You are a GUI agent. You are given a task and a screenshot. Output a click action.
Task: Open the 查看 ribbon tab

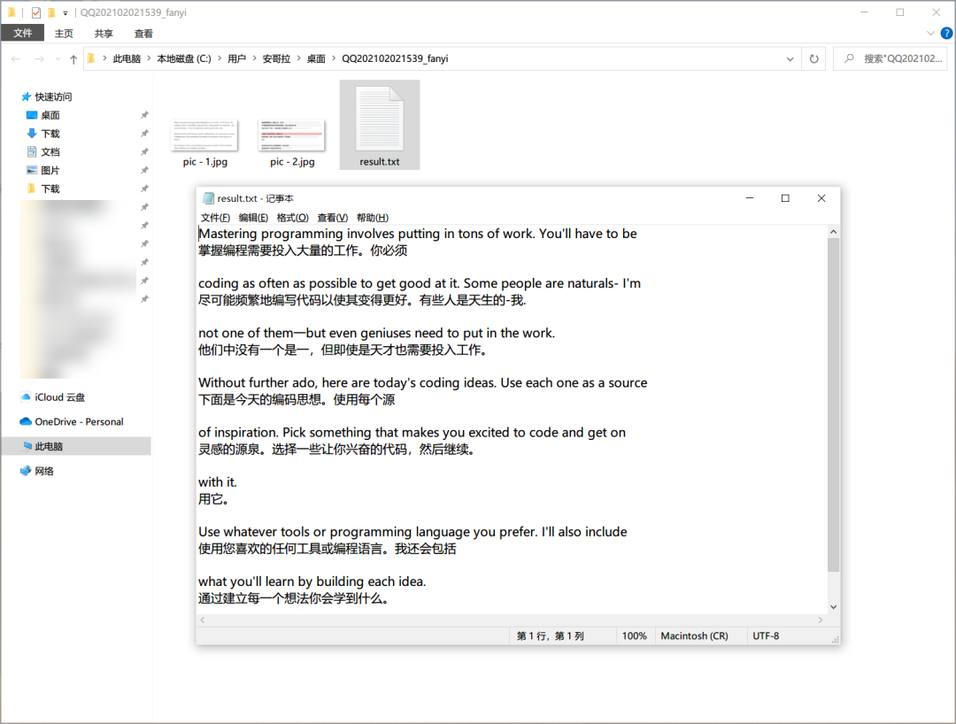tap(143, 34)
